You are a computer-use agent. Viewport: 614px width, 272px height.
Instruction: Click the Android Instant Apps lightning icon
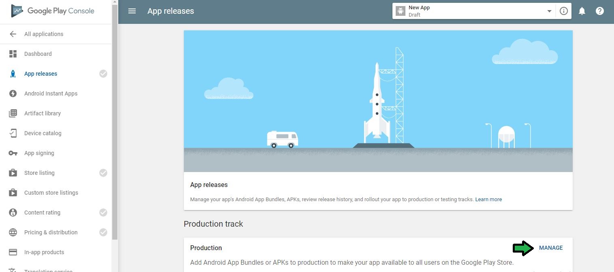tap(13, 93)
